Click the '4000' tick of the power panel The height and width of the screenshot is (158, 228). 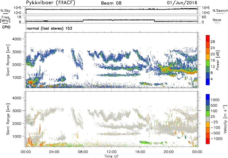point(17,39)
